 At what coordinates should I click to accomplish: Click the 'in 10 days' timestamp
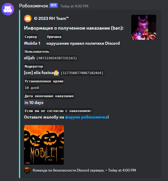pyautogui.click(x=34, y=102)
